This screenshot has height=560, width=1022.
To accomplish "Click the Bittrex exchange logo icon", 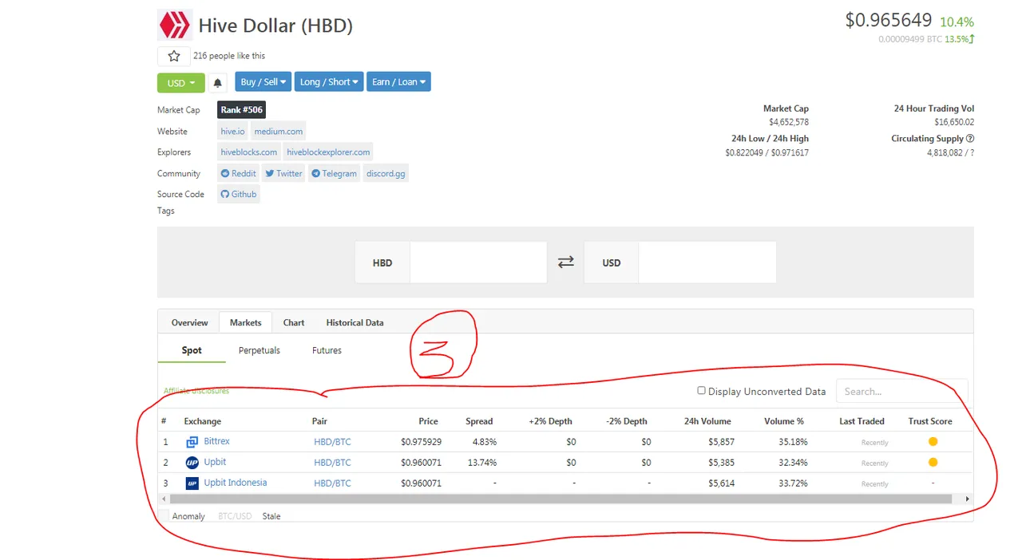I will coord(192,442).
